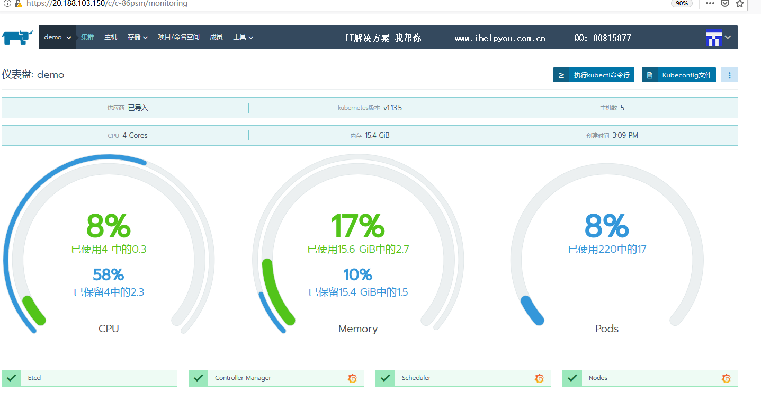
Task: Click the QQ: 80815877 banner text
Action: click(603, 38)
